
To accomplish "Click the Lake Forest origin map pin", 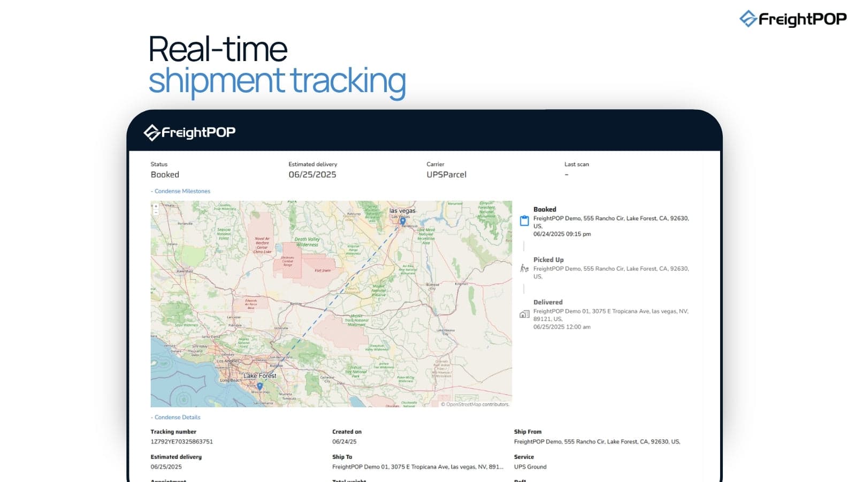I will click(259, 386).
